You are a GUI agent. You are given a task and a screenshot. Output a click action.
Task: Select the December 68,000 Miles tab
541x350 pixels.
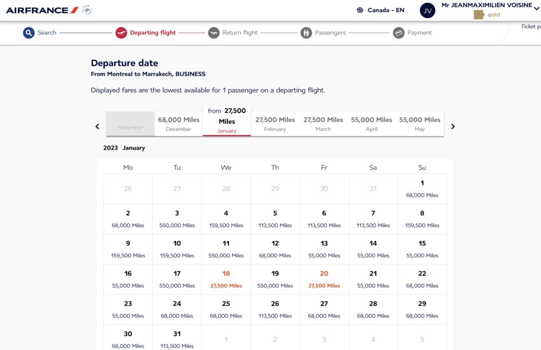[179, 124]
